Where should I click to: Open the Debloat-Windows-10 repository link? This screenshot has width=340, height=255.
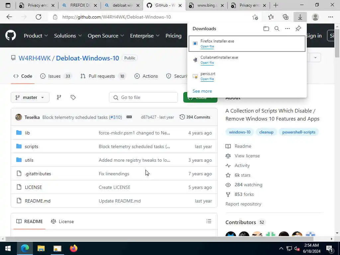pos(87,58)
